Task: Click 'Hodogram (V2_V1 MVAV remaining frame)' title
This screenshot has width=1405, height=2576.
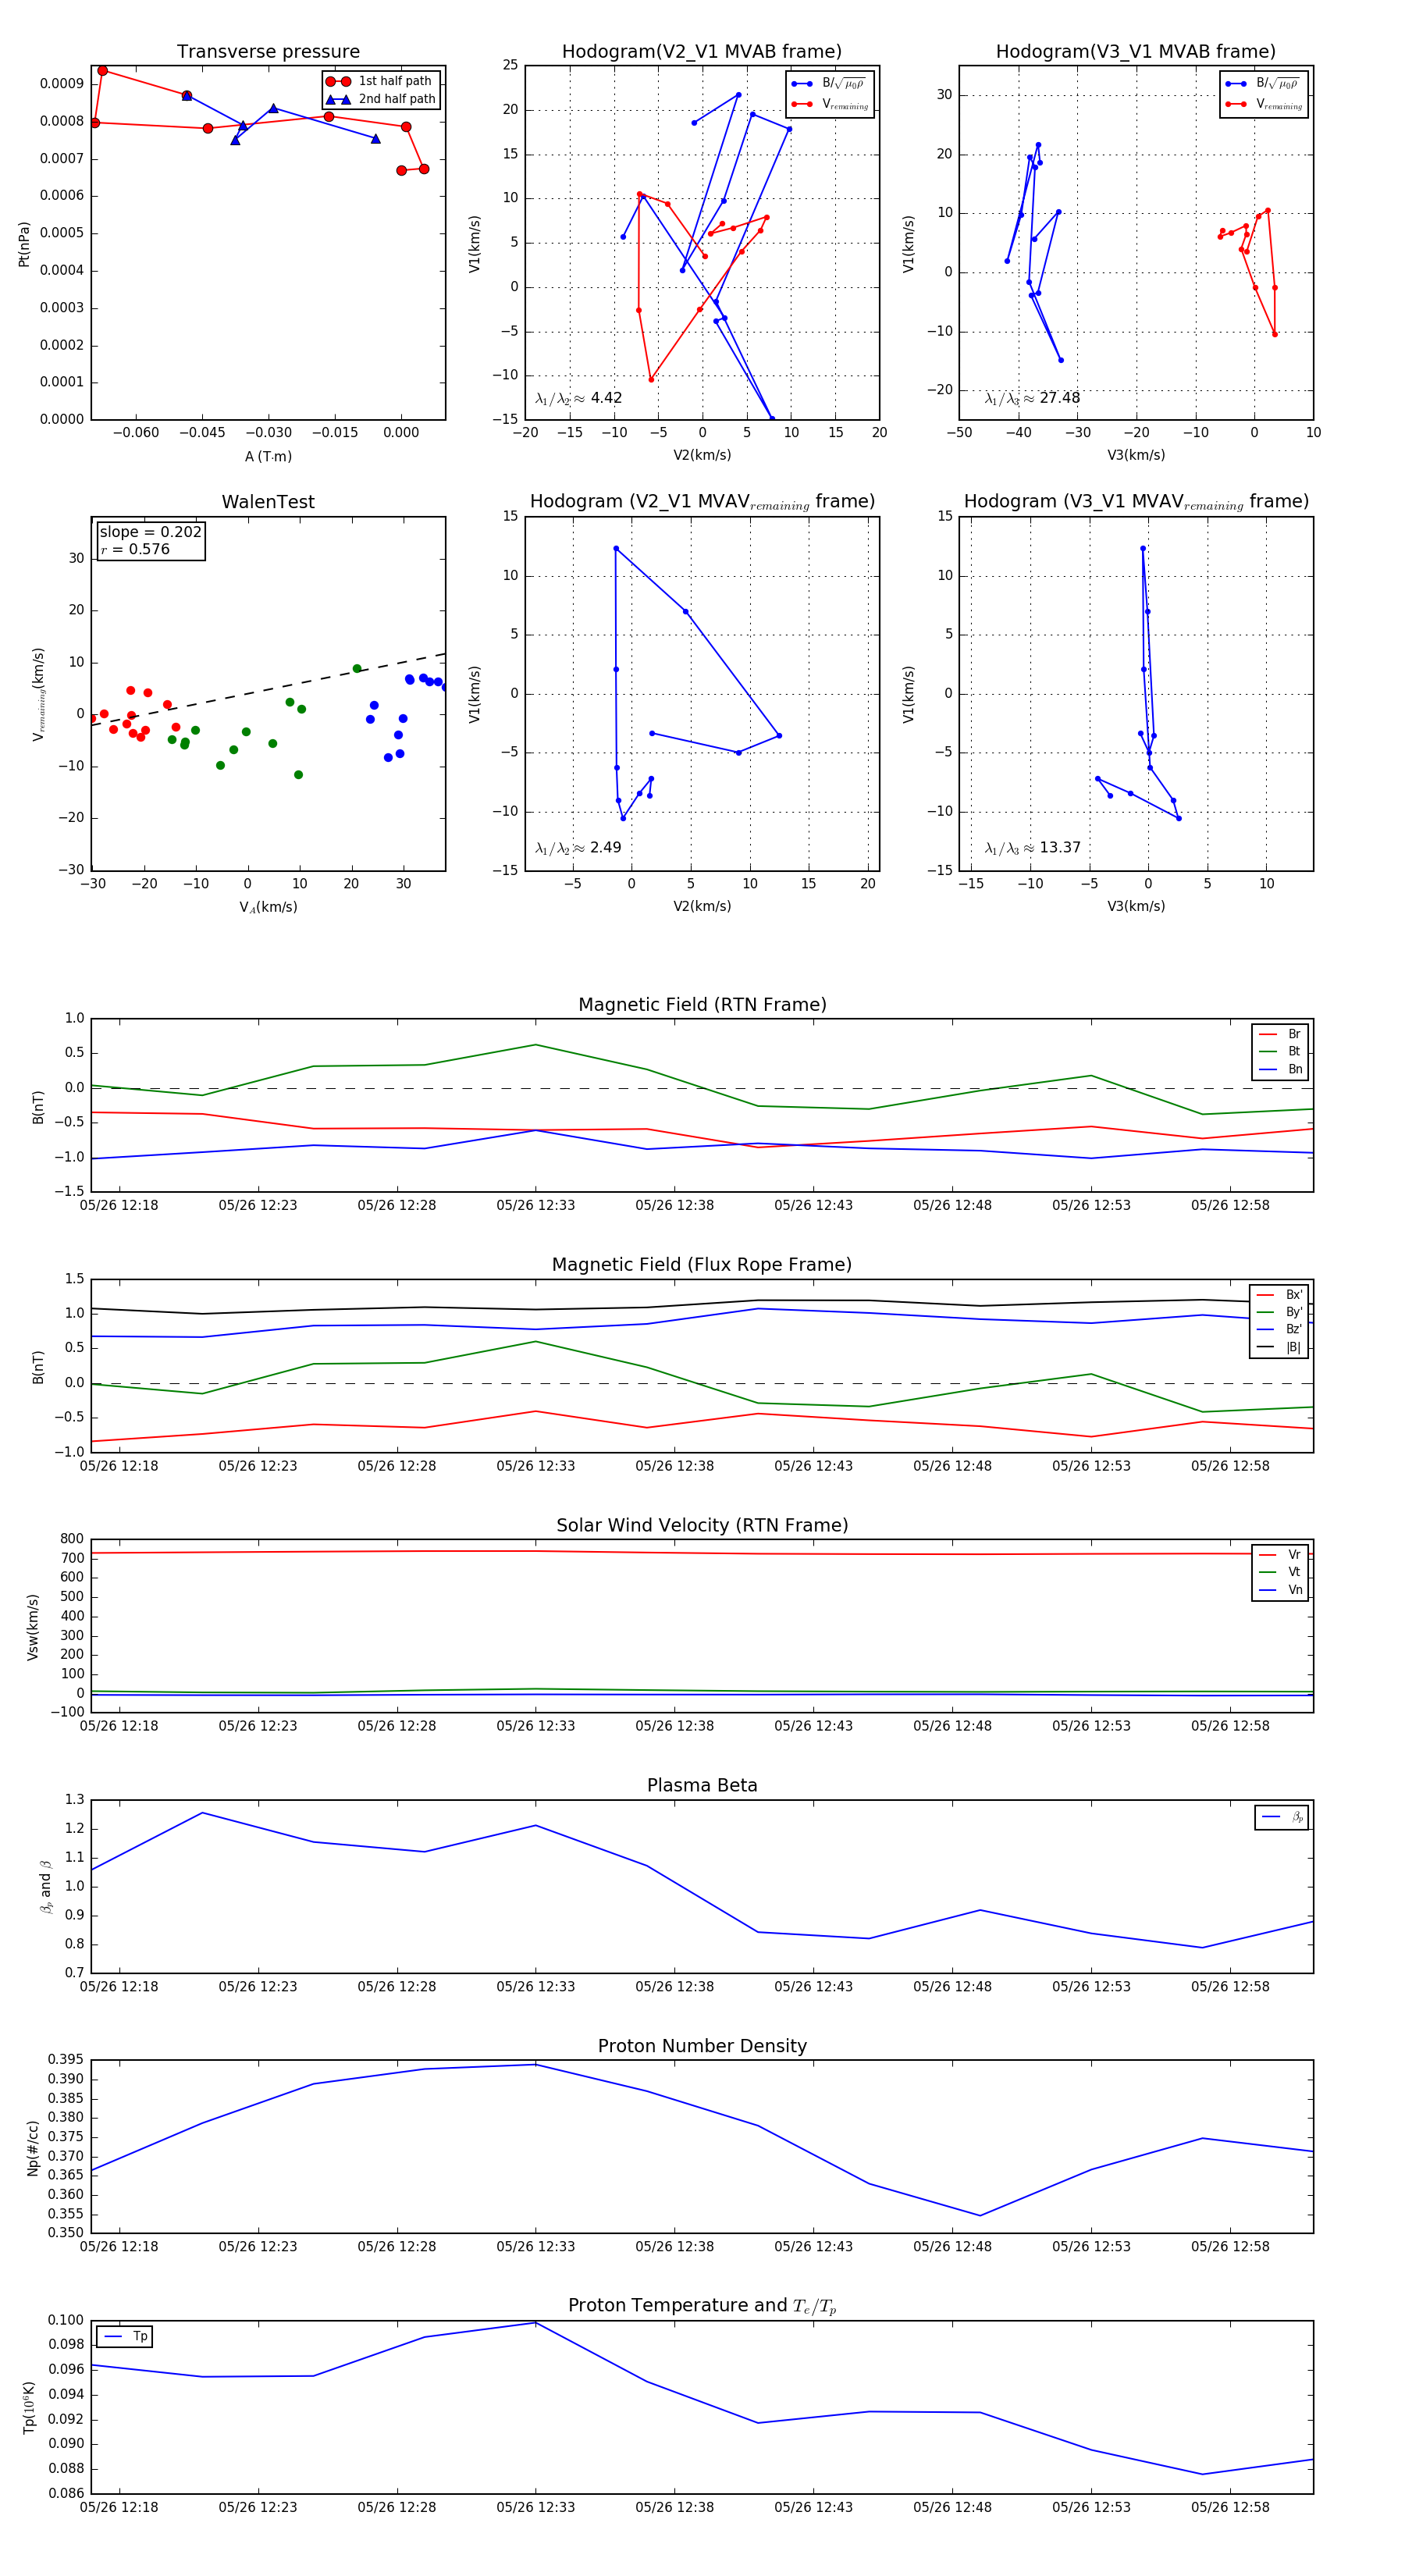Action: tap(702, 502)
